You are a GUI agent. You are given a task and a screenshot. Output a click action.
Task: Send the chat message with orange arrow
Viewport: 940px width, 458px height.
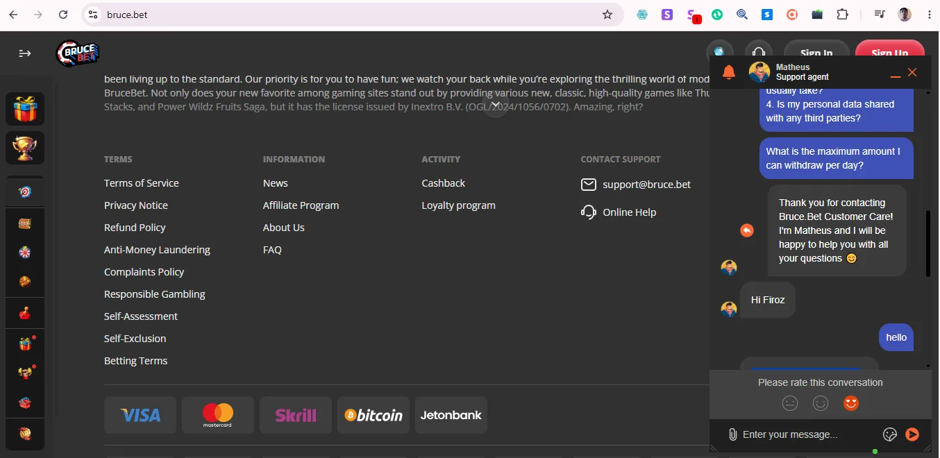(912, 434)
